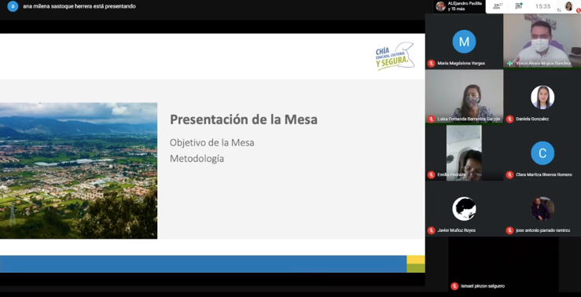The height and width of the screenshot is (297, 581).
Task: Click the muted mic icon for ismael pinzon salguero
Action: tap(454, 286)
